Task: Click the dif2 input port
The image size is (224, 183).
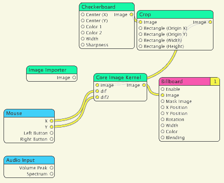Action: coord(97,97)
